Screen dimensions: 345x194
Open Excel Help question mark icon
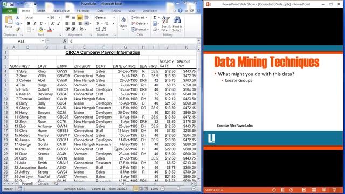[x=180, y=11]
